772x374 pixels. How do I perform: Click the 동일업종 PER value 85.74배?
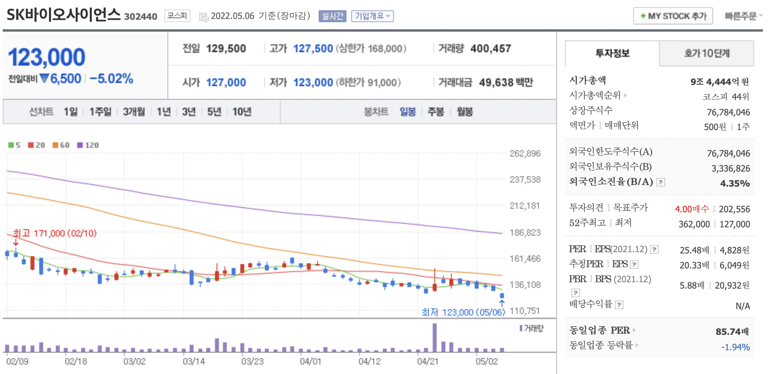[x=732, y=332]
